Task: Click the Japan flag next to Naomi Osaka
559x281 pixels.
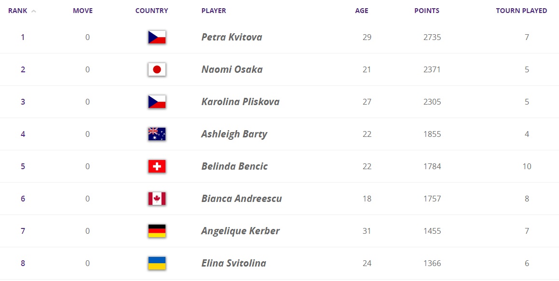Action: [157, 69]
